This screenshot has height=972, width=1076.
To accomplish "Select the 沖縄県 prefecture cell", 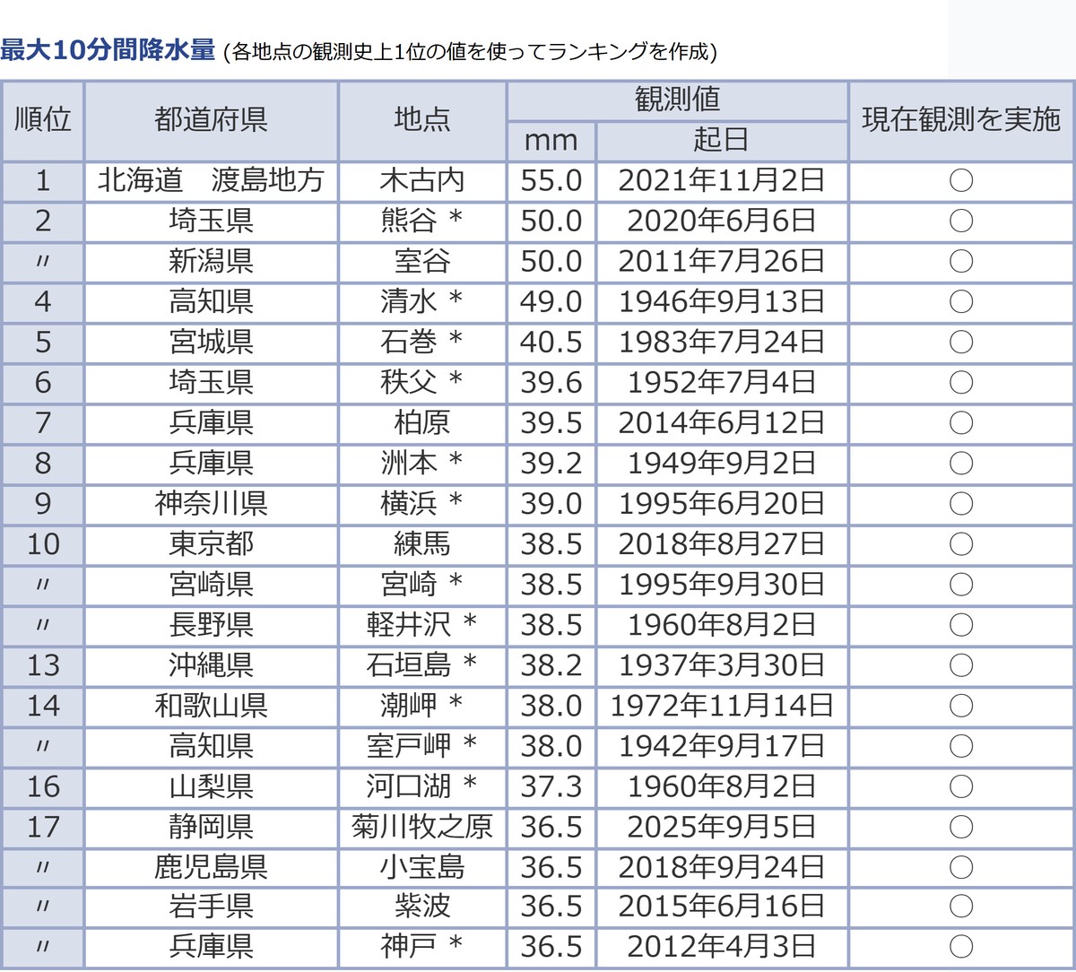I will pyautogui.click(x=211, y=665).
